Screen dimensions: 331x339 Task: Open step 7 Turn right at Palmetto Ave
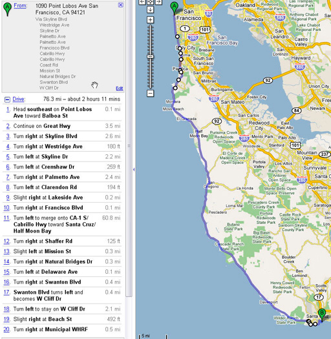tap(62, 177)
